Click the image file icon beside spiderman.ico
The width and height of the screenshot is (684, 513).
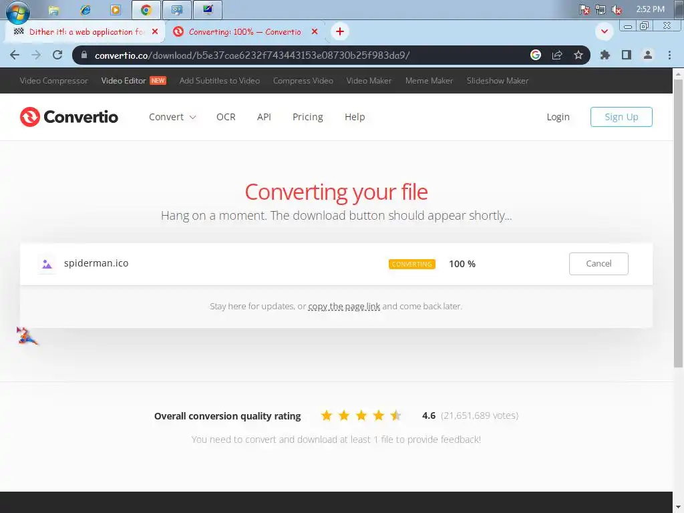coord(47,264)
